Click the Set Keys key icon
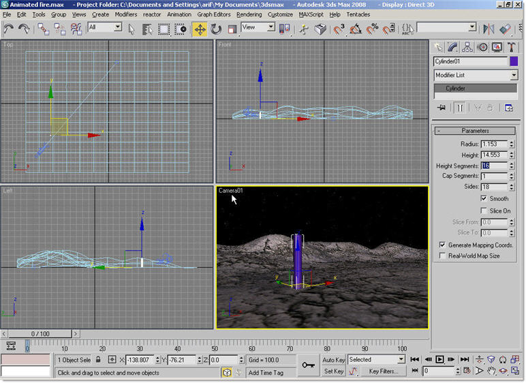The height and width of the screenshot is (383, 526). 309,365
